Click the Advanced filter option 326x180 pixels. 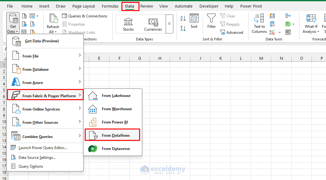coord(231,33)
